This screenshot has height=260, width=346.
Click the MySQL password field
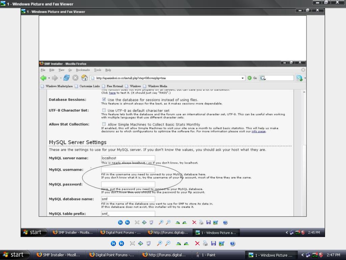(128, 184)
